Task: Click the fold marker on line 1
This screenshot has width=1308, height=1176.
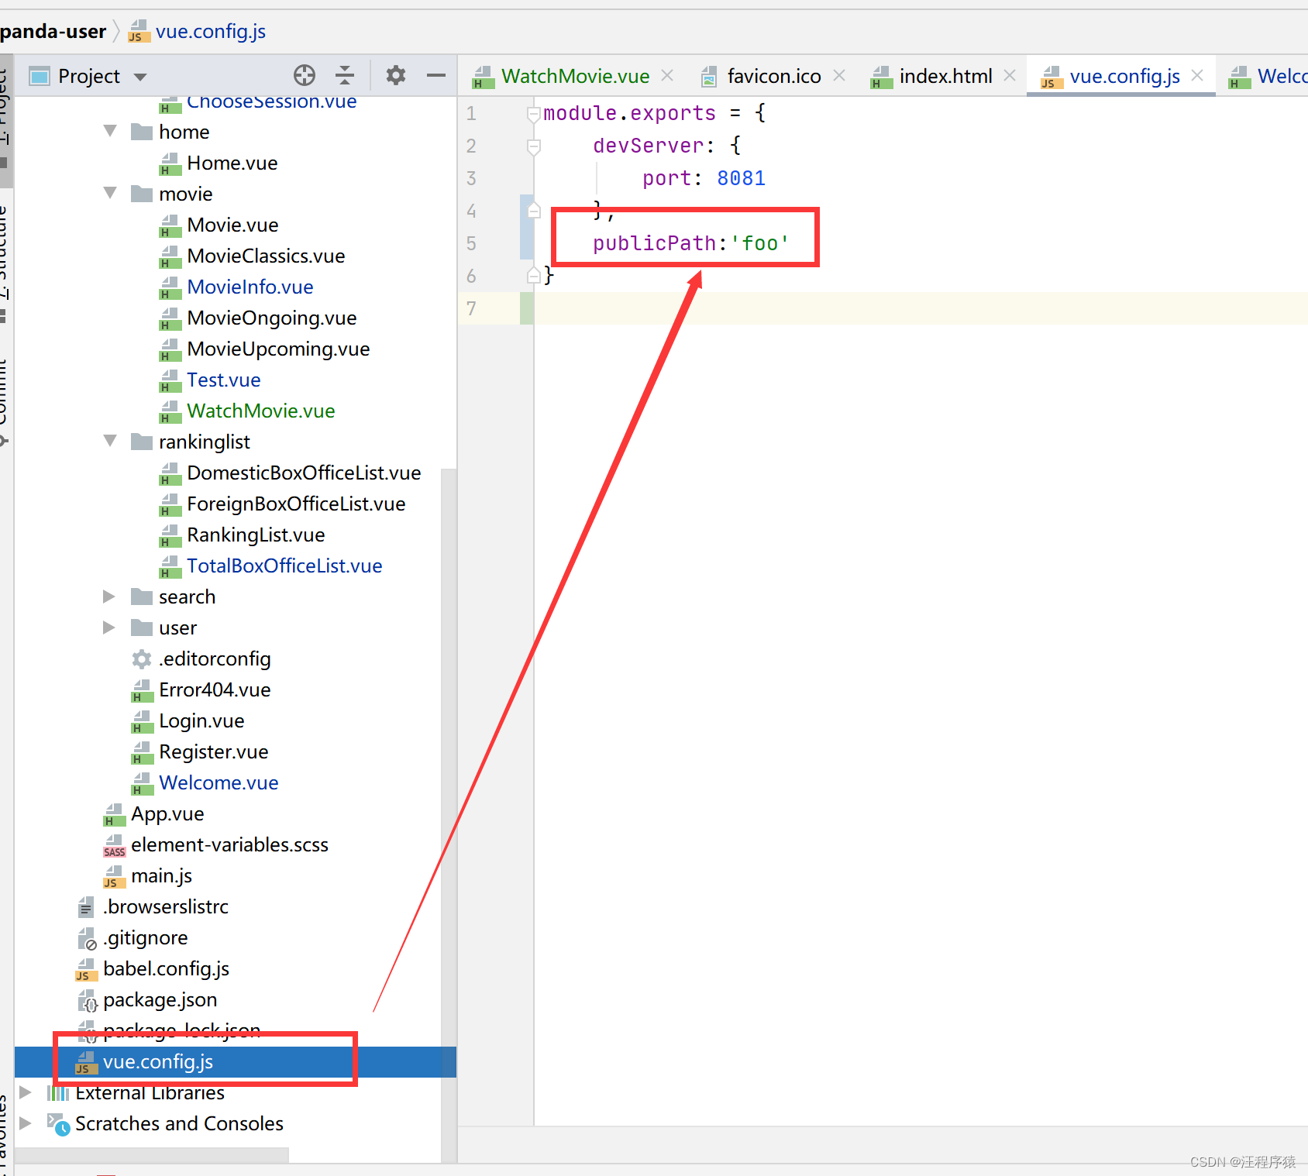Action: point(534,114)
